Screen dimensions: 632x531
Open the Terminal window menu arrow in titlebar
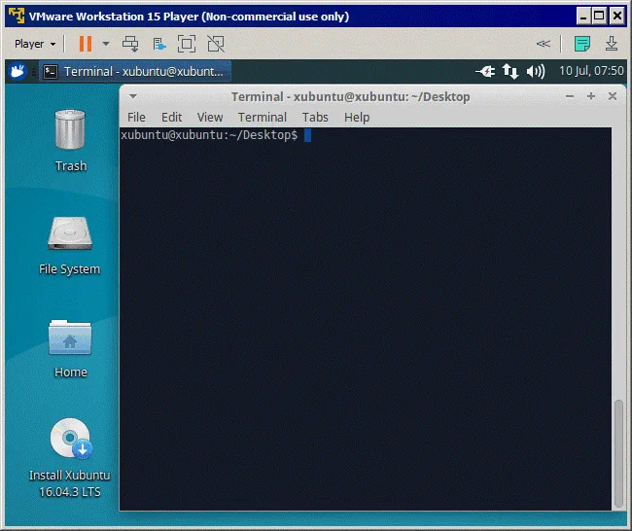point(133,96)
